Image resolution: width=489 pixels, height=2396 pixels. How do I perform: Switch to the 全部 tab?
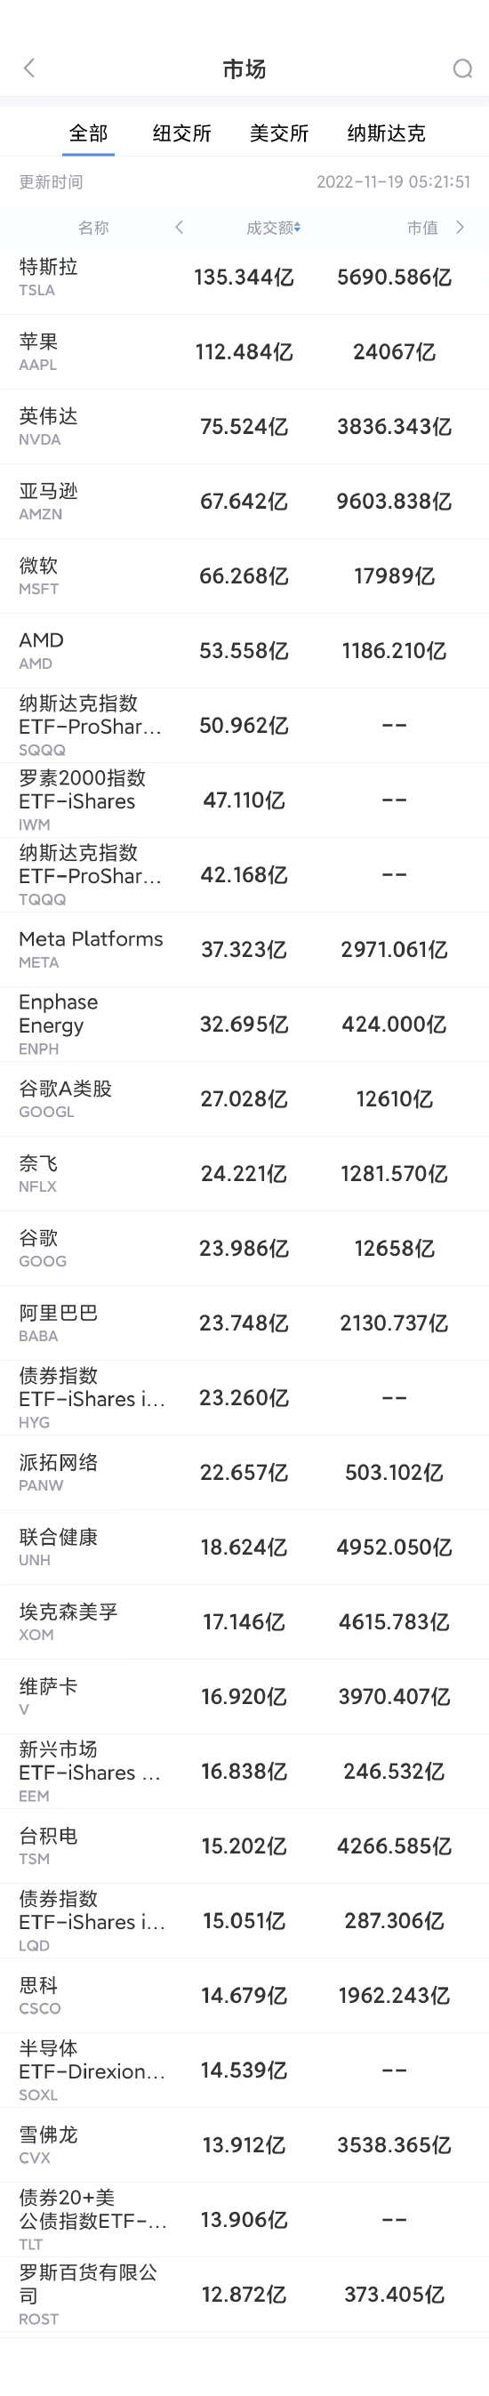tap(88, 133)
